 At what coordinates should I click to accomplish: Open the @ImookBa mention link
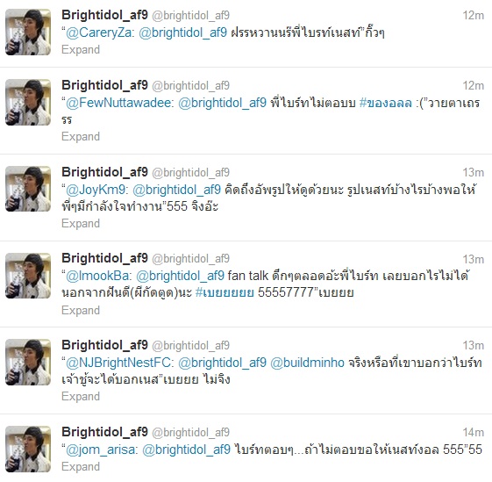tap(97, 276)
